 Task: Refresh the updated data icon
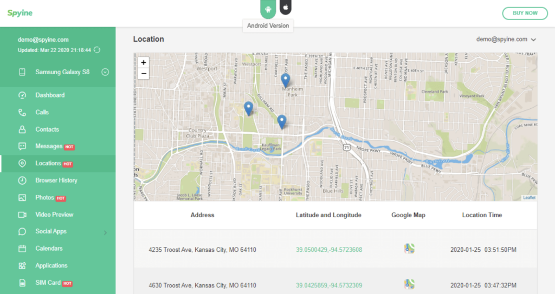point(97,50)
